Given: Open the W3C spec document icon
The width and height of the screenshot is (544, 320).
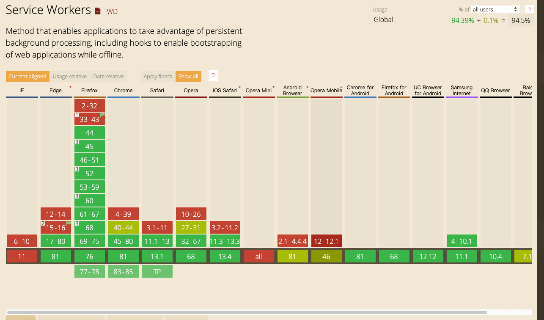Looking at the screenshot, I should [x=97, y=11].
